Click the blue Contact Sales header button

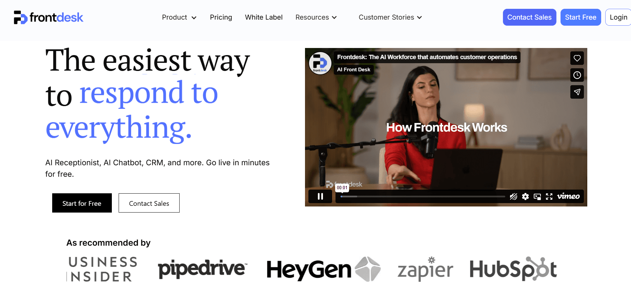pyautogui.click(x=529, y=17)
